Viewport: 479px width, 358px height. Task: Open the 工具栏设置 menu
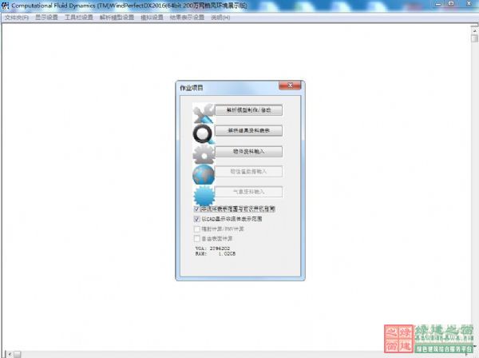[79, 17]
